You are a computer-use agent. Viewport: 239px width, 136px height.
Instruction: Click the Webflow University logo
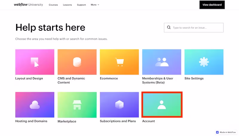click(28, 4)
